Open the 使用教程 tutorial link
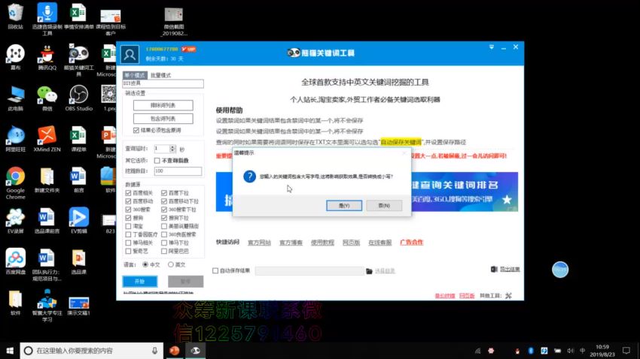The height and width of the screenshot is (359, 640). tap(322, 243)
